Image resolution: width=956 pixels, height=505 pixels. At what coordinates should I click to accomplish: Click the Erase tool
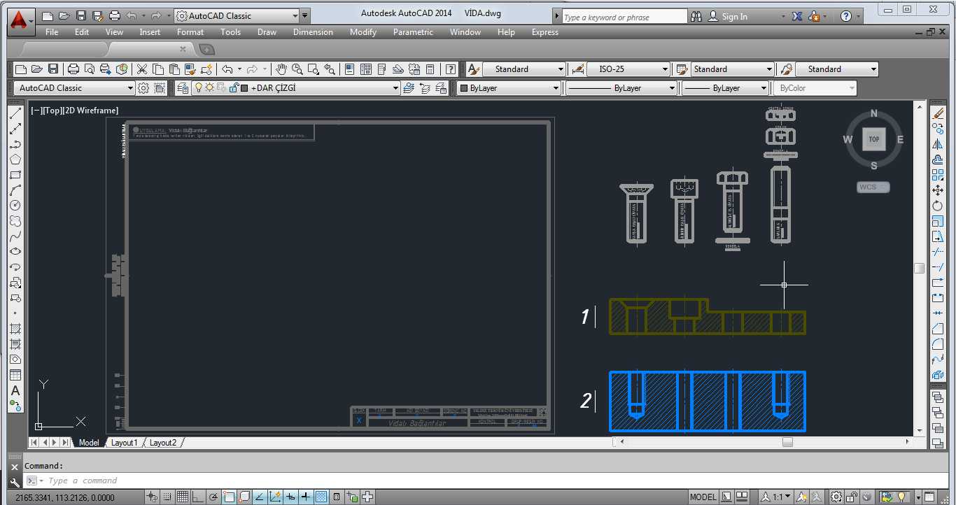[x=938, y=113]
